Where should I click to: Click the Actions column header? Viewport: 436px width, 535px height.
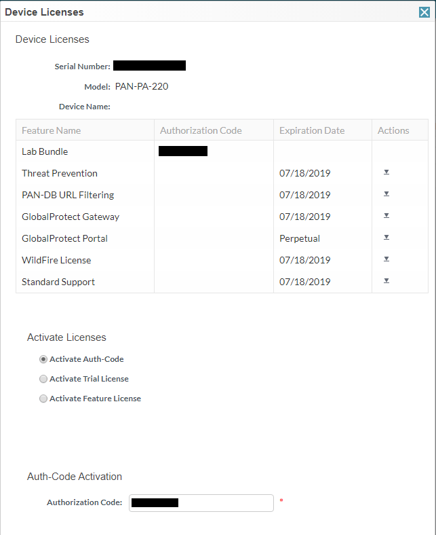[400, 130]
